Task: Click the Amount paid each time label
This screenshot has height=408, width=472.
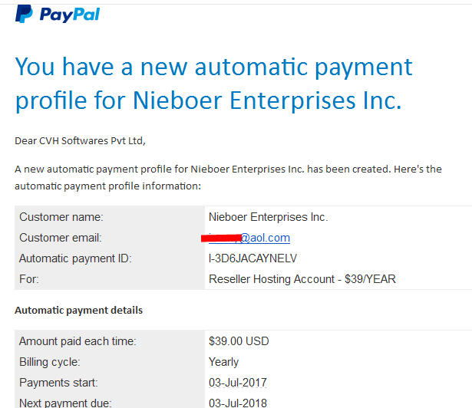Action: (78, 341)
